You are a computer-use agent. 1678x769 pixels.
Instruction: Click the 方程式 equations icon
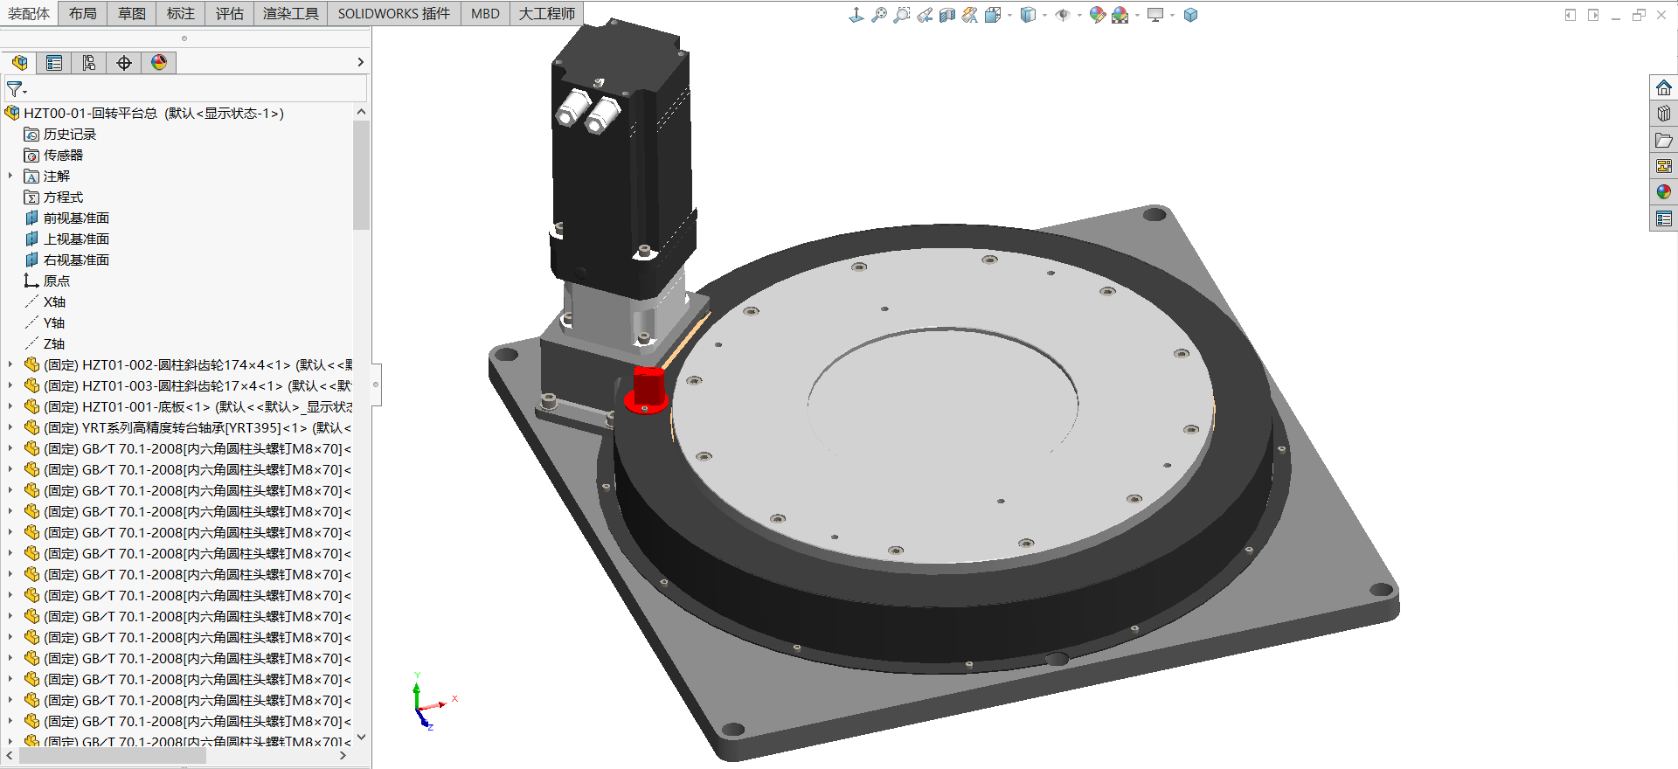tap(31, 197)
